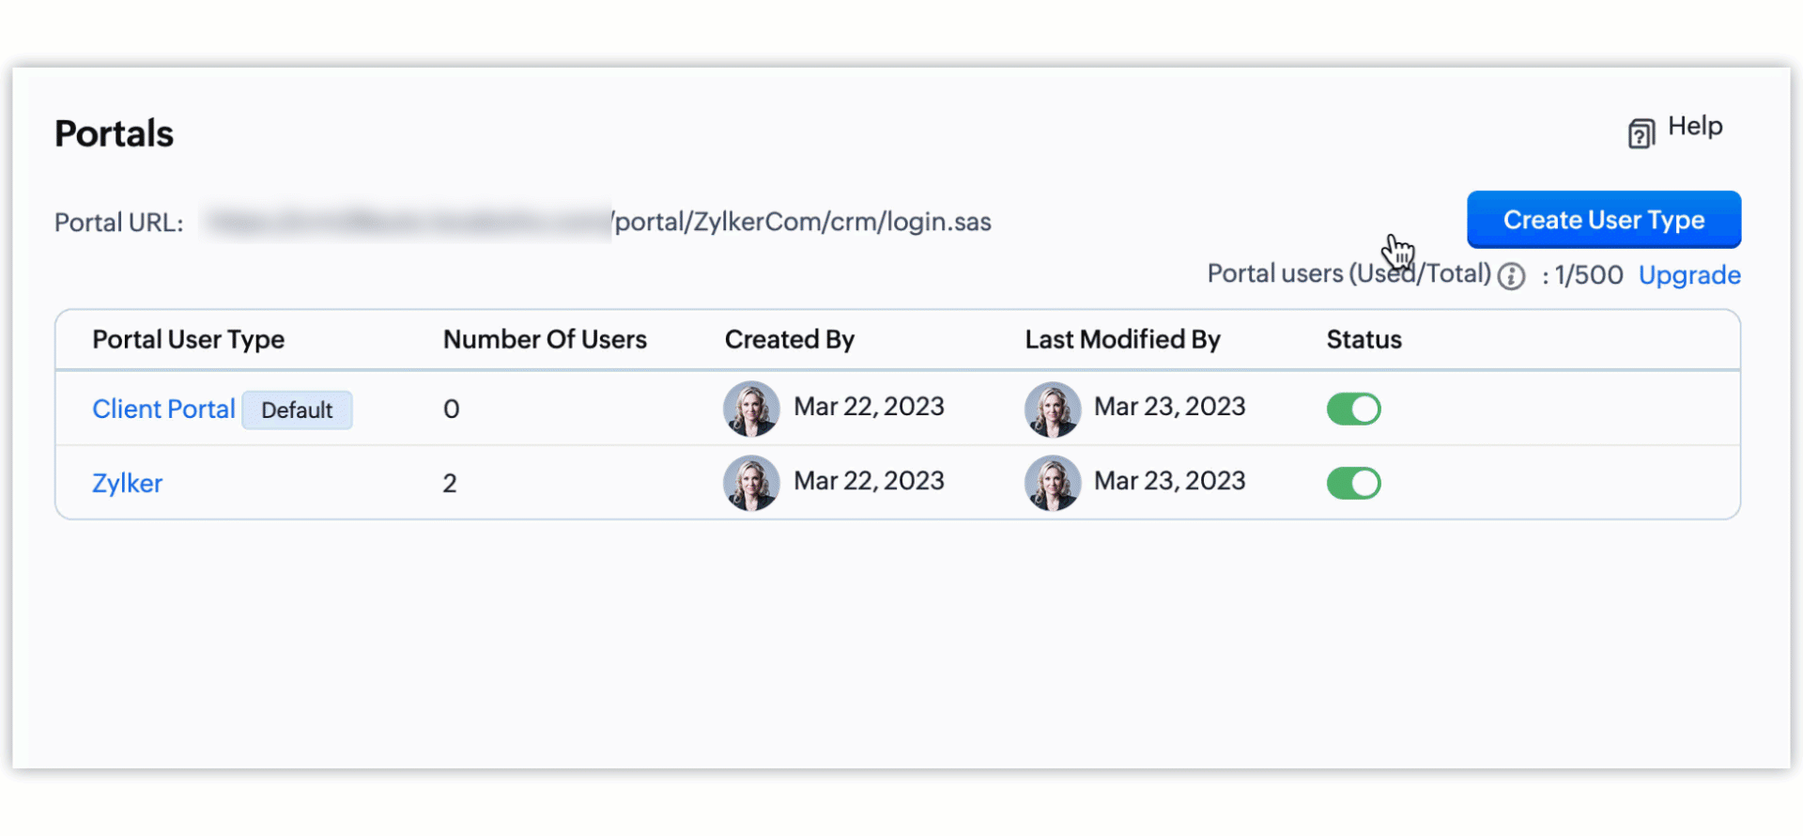Image resolution: width=1803 pixels, height=836 pixels.
Task: Click the Last Modified By column header
Action: click(x=1122, y=340)
